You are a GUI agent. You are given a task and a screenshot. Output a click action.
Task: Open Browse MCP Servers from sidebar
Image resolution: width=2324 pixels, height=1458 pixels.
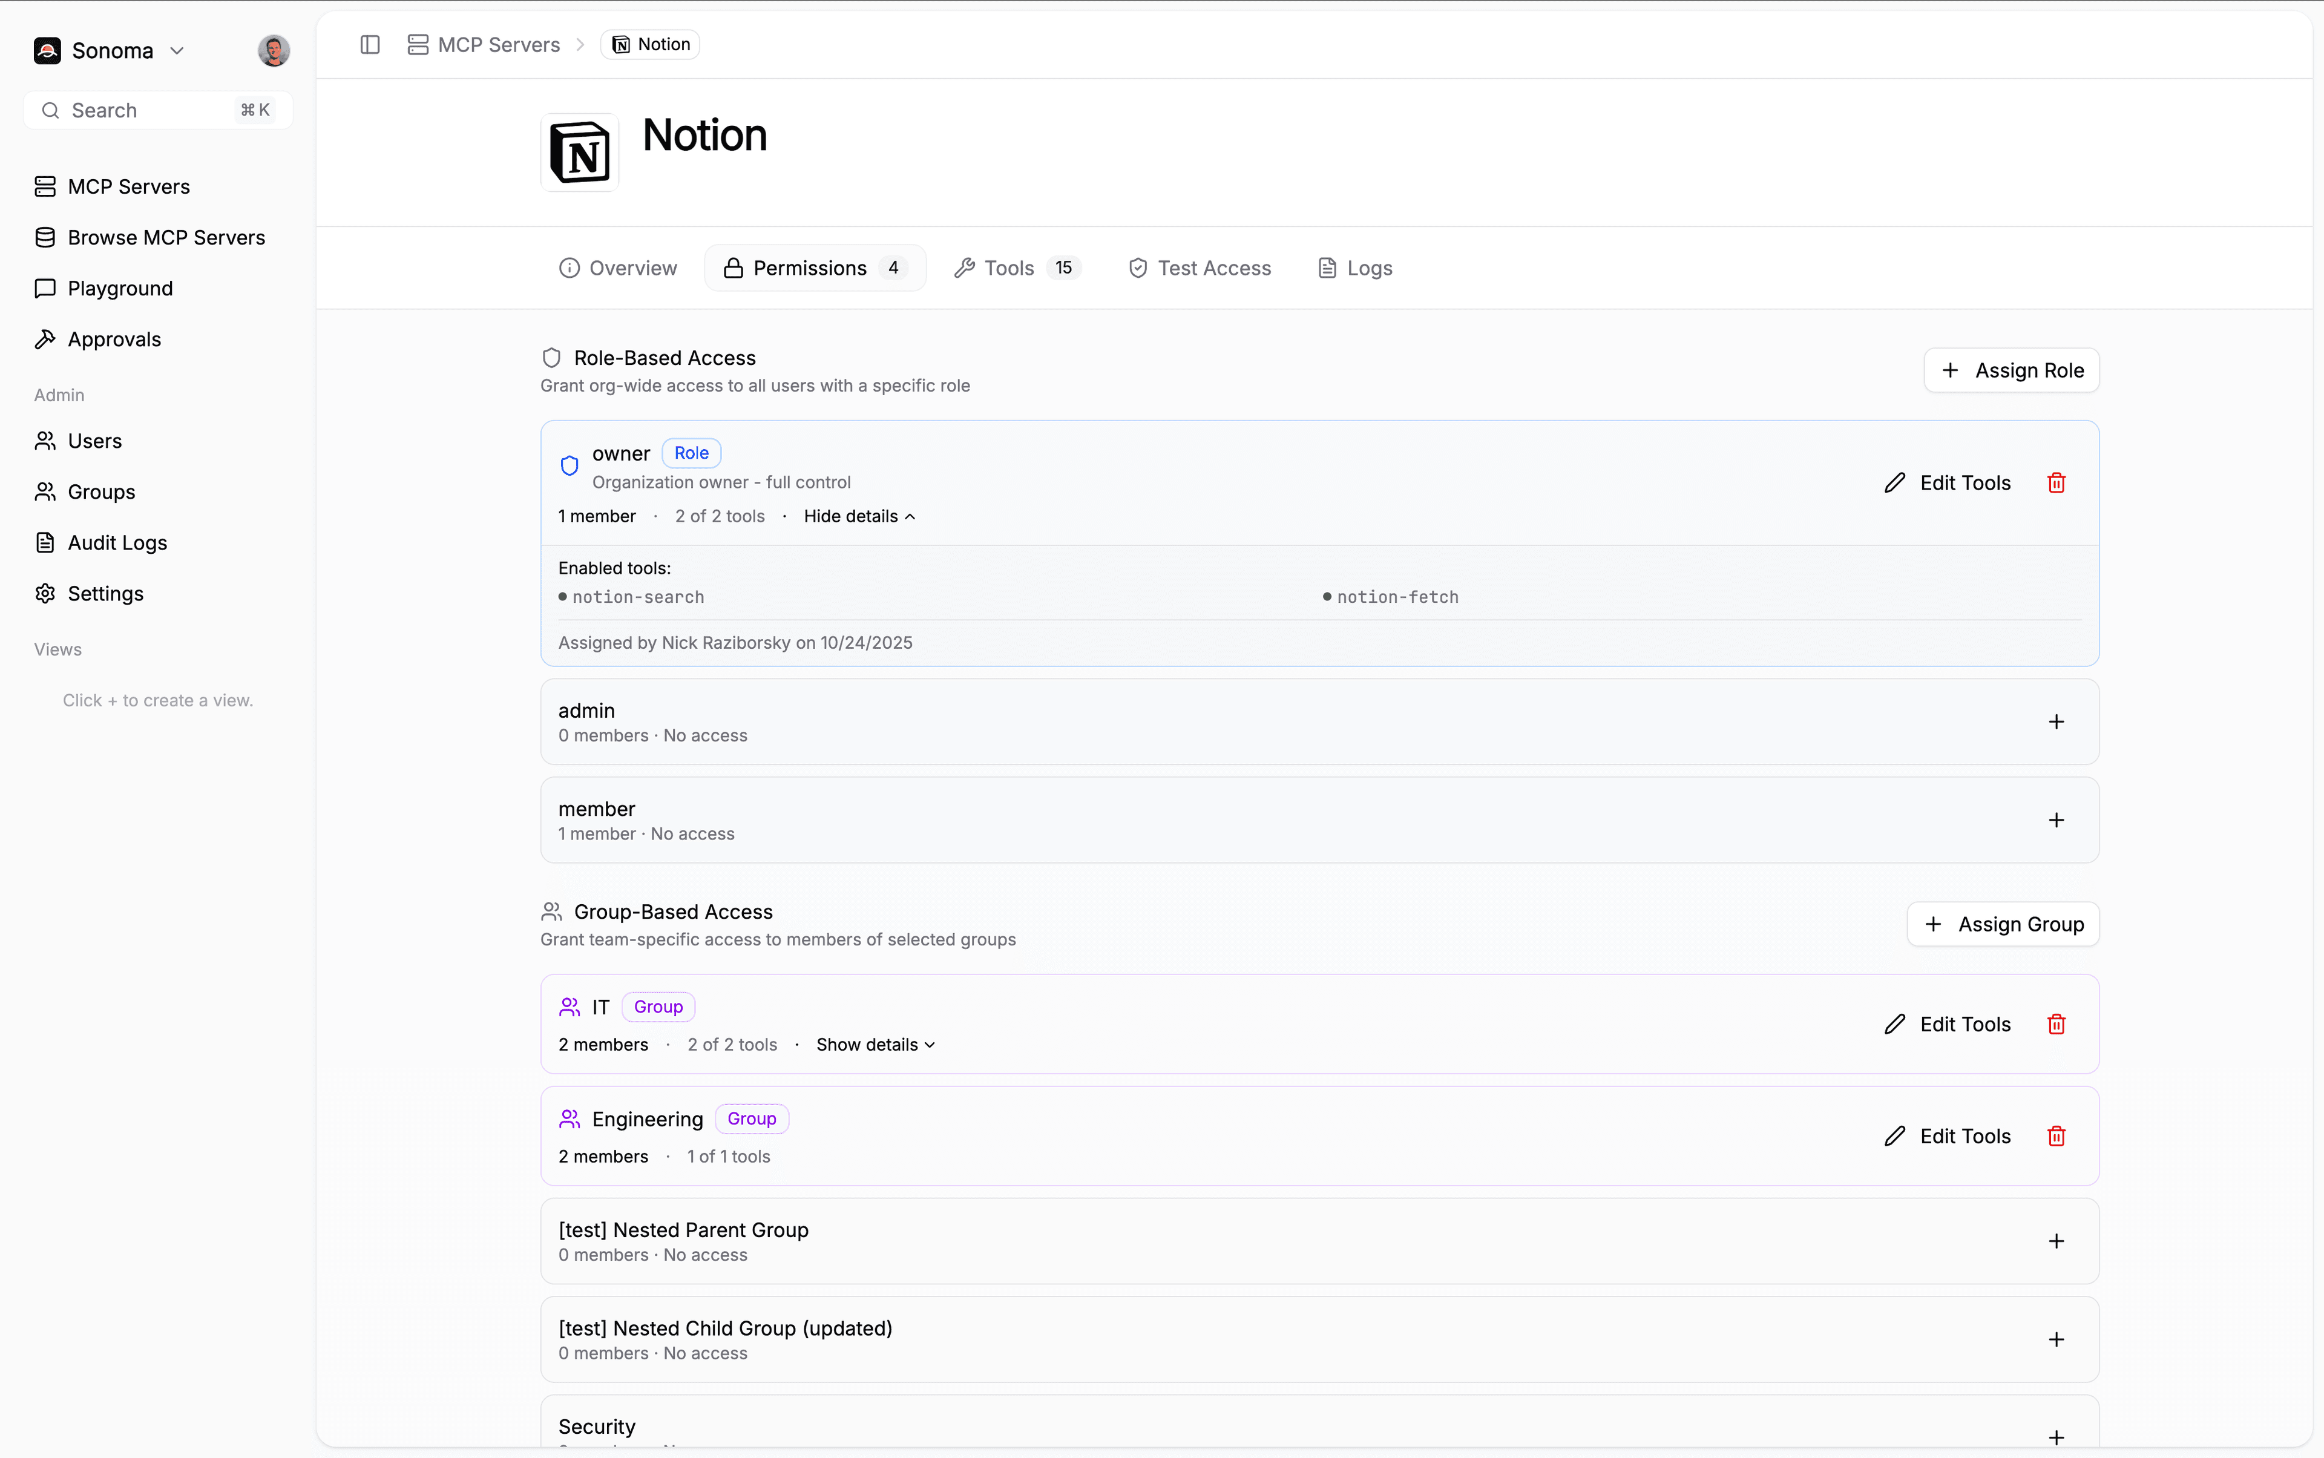pos(167,236)
